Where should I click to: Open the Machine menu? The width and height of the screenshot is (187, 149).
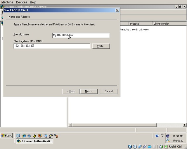click(x=7, y=2)
